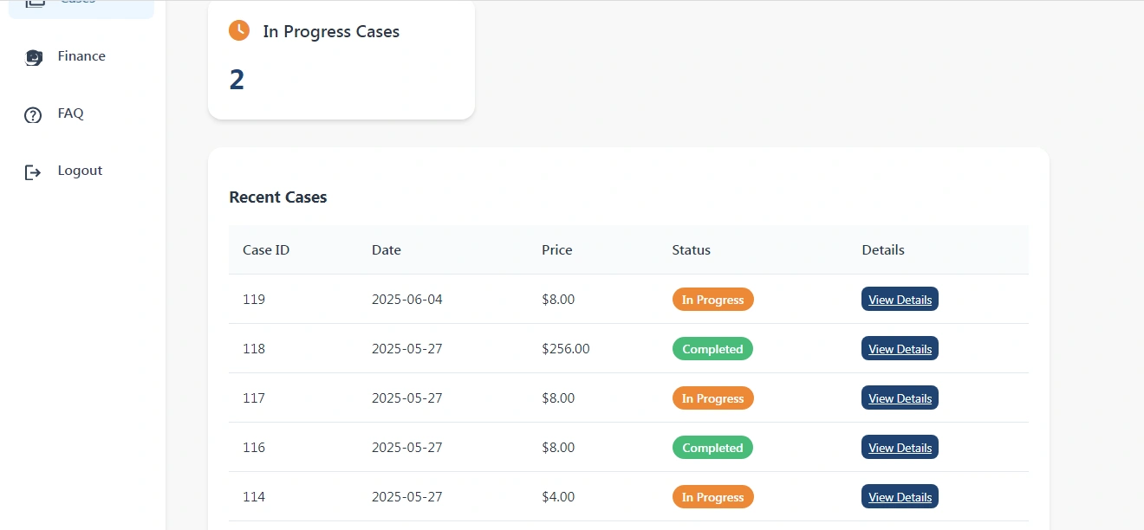Click the In Progress badge for case 119
The height and width of the screenshot is (530, 1144).
point(712,300)
